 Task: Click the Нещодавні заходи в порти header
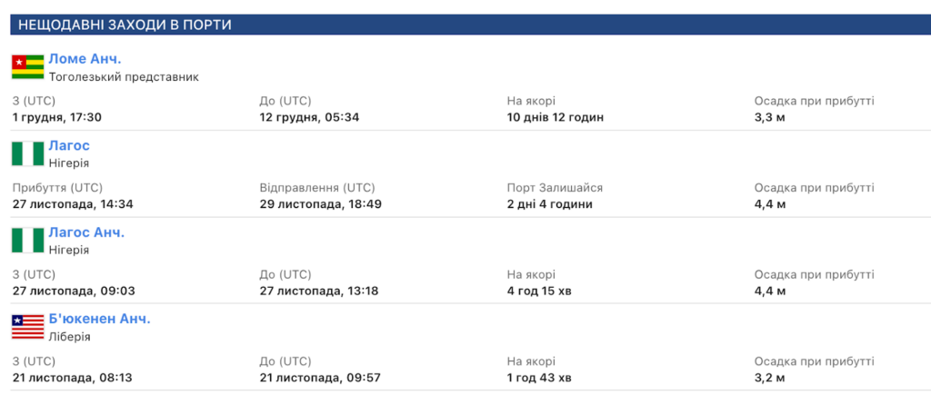tap(125, 25)
